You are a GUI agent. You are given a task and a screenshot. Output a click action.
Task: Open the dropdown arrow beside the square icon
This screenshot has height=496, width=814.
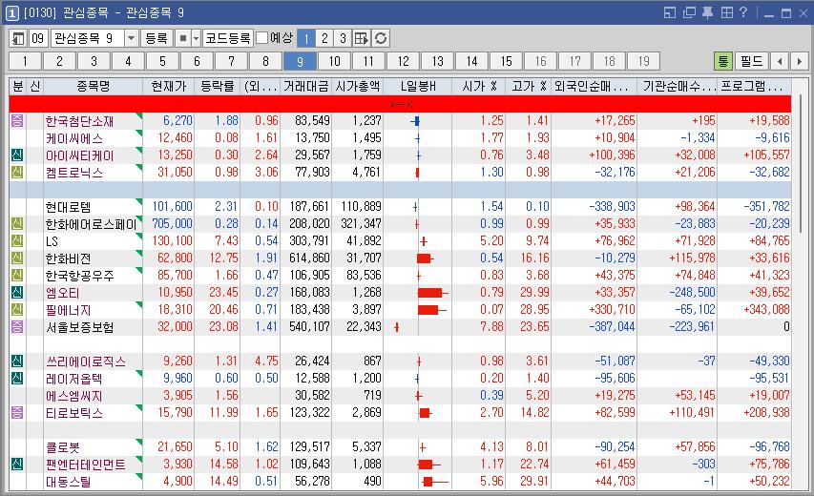click(x=196, y=38)
